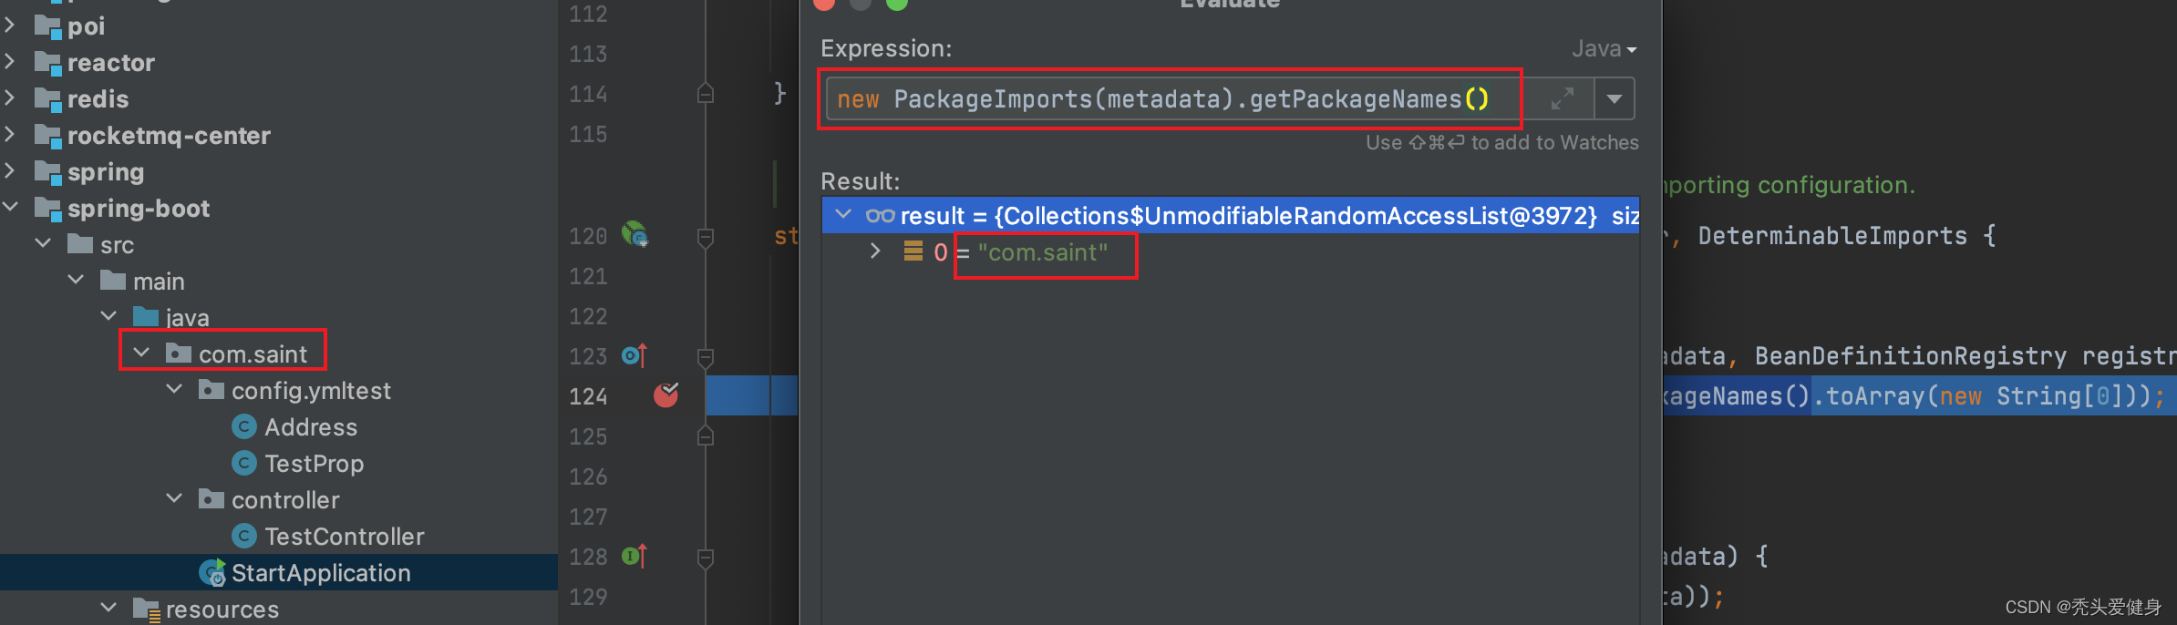This screenshot has width=2177, height=625.
Task: Select the TestProp class file
Action: click(314, 464)
